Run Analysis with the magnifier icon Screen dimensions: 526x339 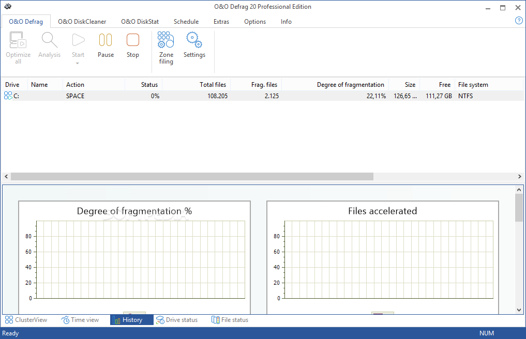(49, 40)
